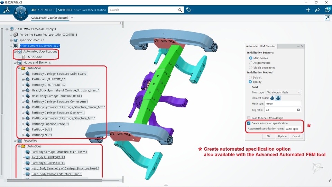Expand PartBody Carriage_Structure_Main_Beam.1 mesh node
The image size is (332, 187).
(x=23, y=74)
